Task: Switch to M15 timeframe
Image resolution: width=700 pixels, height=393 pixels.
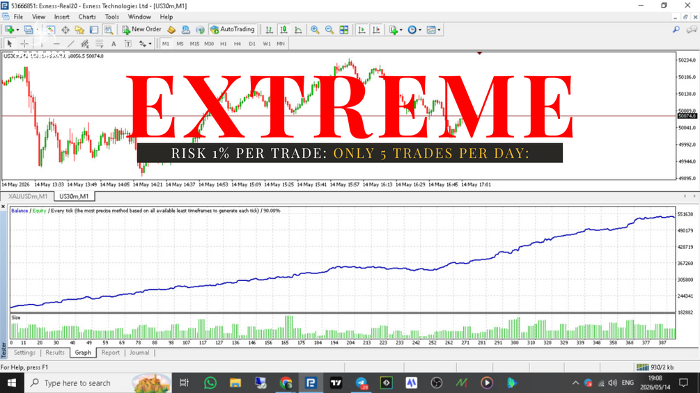Action: click(x=194, y=44)
